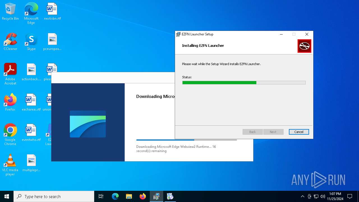Open Microsoft Edge from the taskbar
359x202 pixels.
click(115, 196)
